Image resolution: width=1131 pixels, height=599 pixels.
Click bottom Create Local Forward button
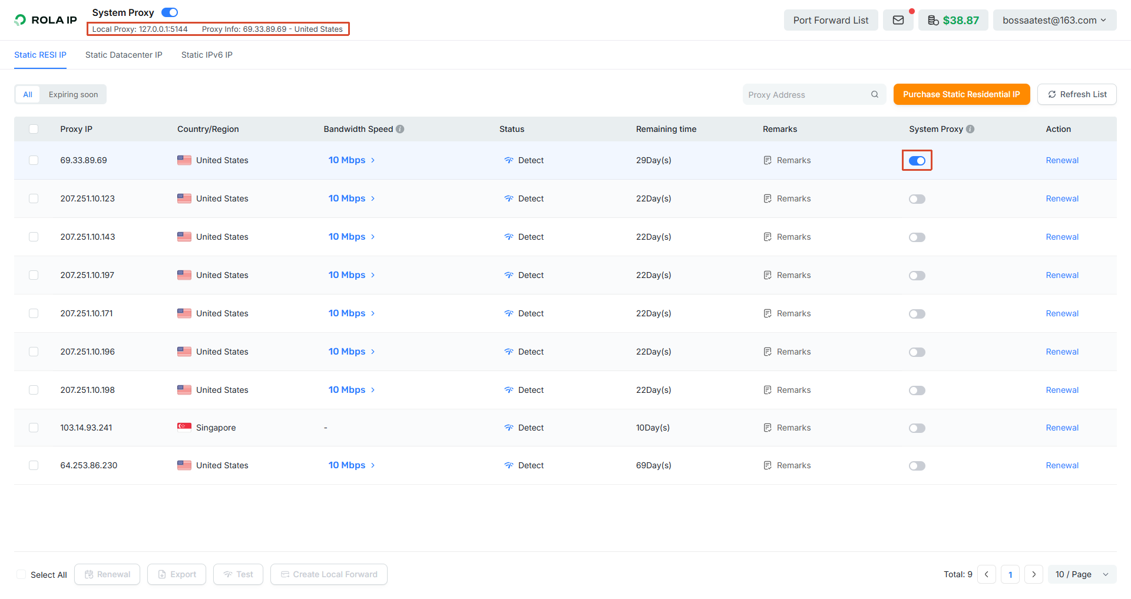tap(329, 574)
